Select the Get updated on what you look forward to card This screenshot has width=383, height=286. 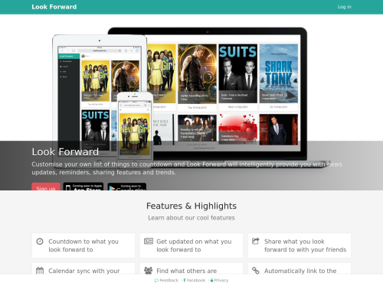(191, 245)
